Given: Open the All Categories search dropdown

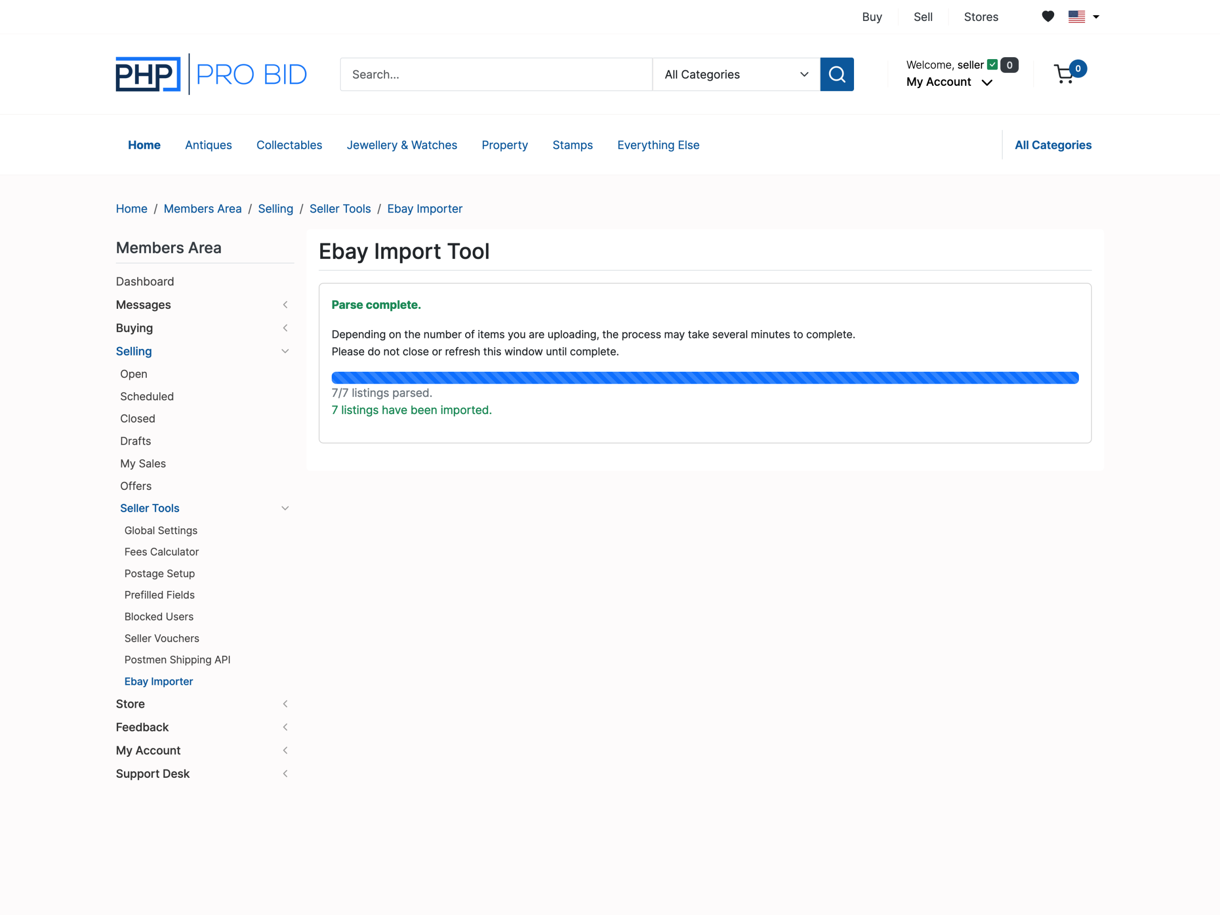Looking at the screenshot, I should coord(735,74).
